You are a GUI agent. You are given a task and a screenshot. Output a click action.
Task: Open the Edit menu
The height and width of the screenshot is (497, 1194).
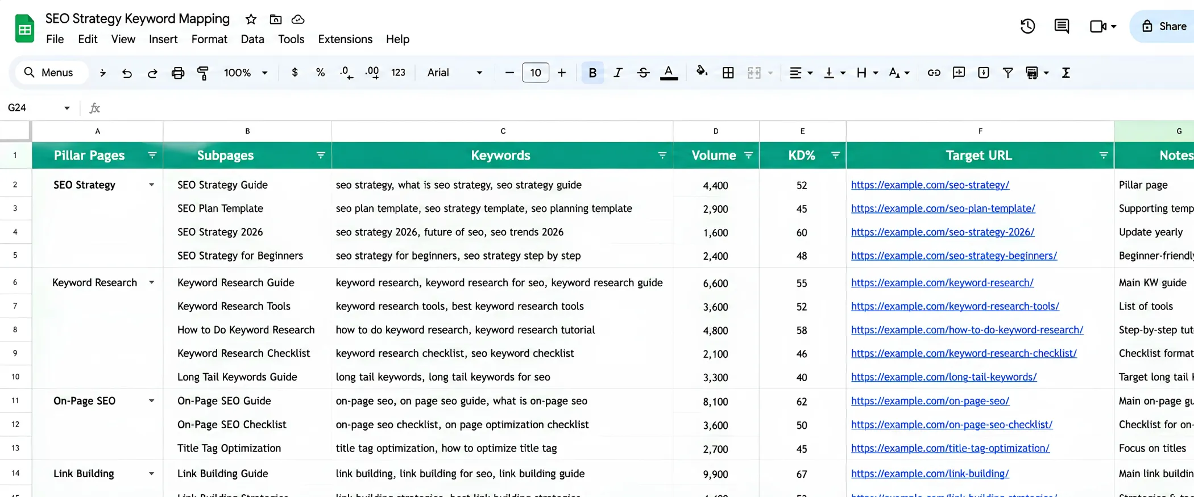tap(88, 39)
